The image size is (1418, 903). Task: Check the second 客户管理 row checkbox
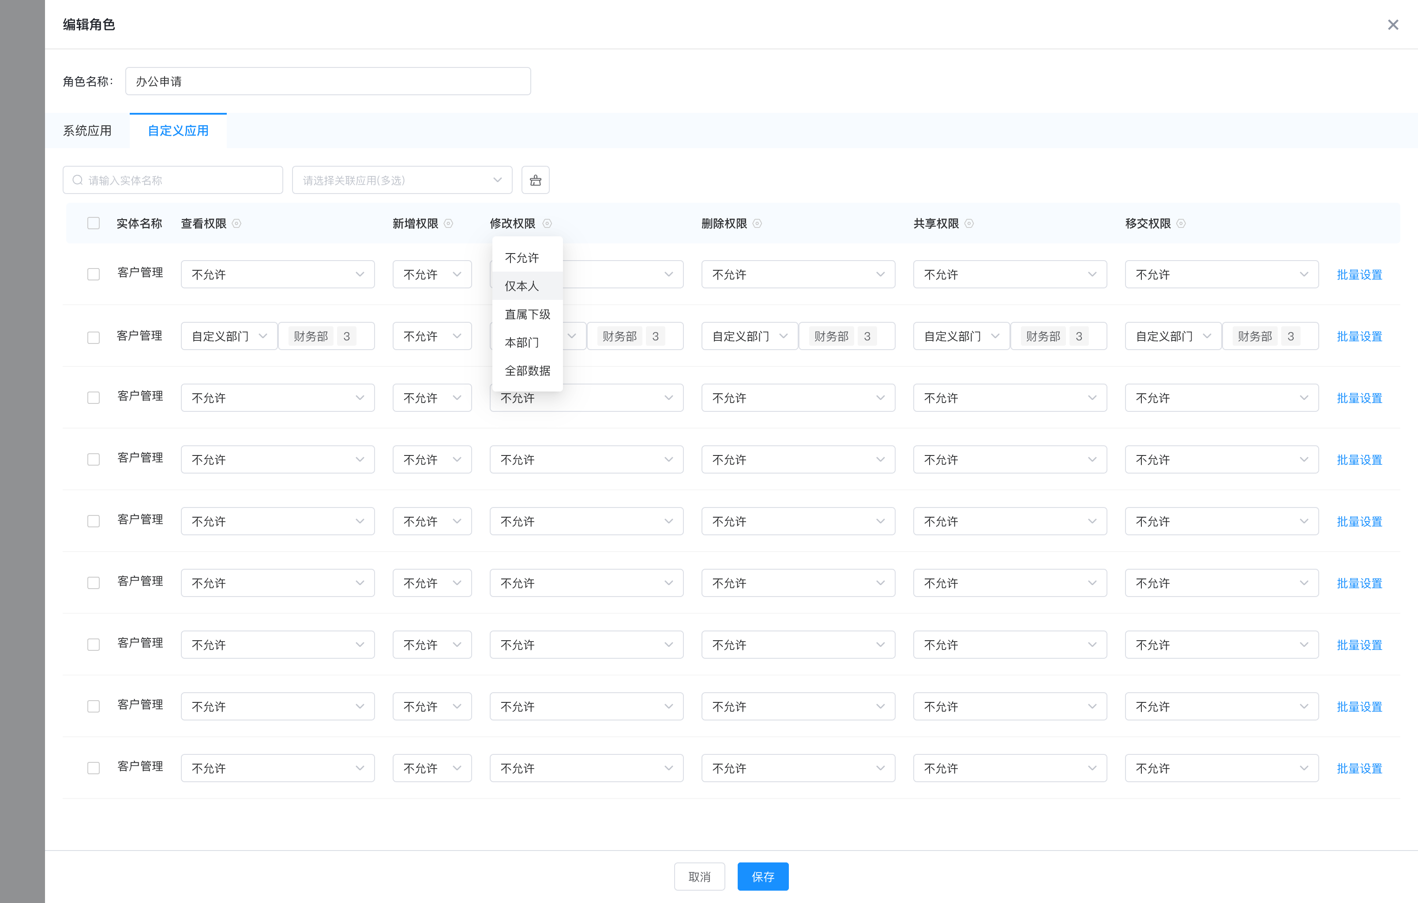[93, 337]
